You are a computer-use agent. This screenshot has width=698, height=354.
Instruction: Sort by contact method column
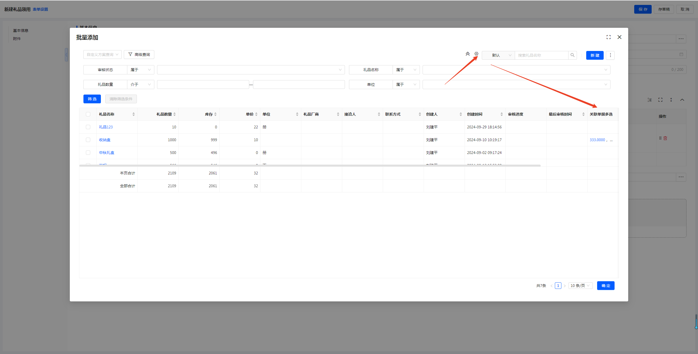420,114
